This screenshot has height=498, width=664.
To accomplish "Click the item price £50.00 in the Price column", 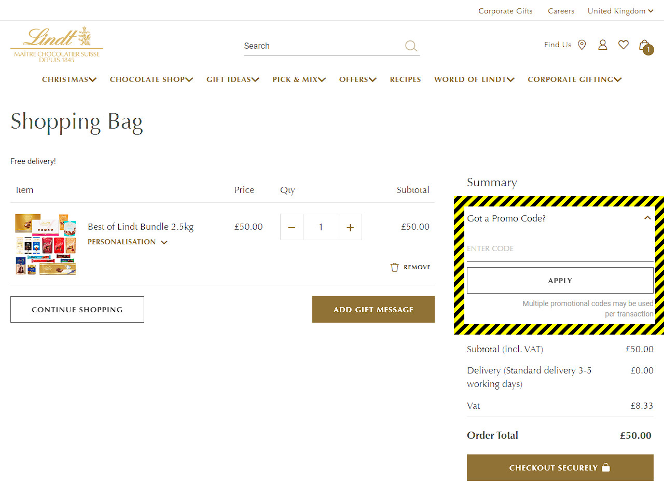I will [x=248, y=227].
